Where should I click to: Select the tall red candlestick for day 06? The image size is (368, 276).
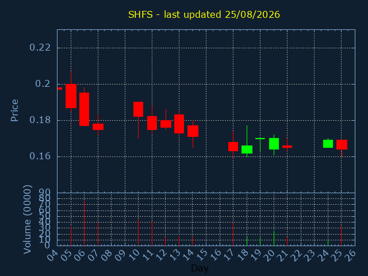pyautogui.click(x=85, y=109)
